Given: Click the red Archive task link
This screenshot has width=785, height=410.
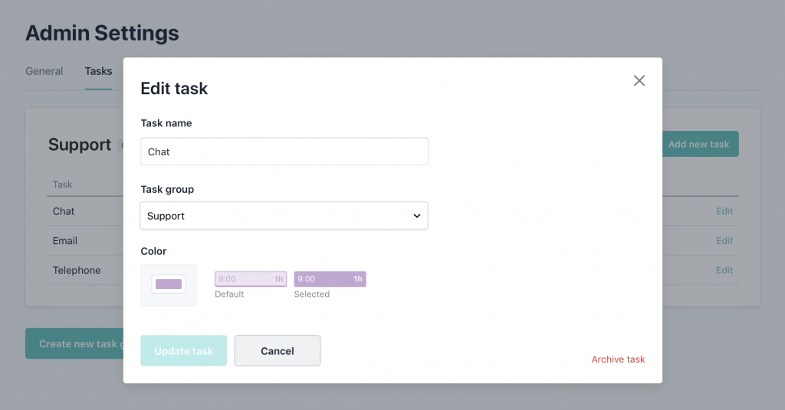Looking at the screenshot, I should coord(618,360).
